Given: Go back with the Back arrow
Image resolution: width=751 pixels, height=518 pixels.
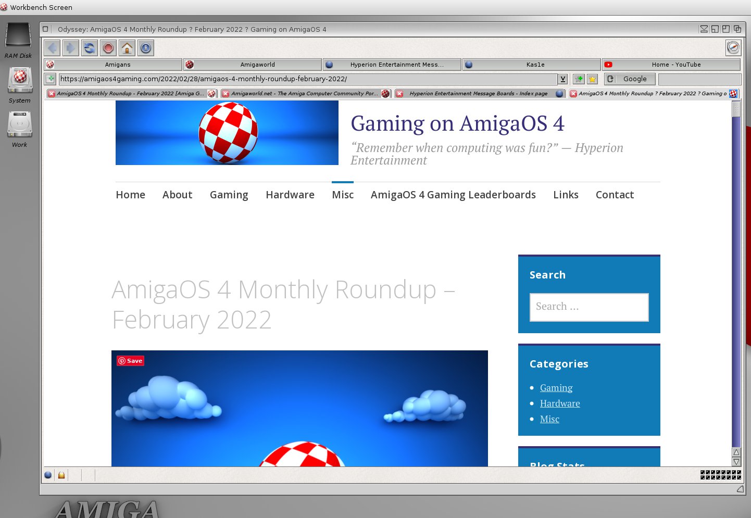Looking at the screenshot, I should point(52,48).
